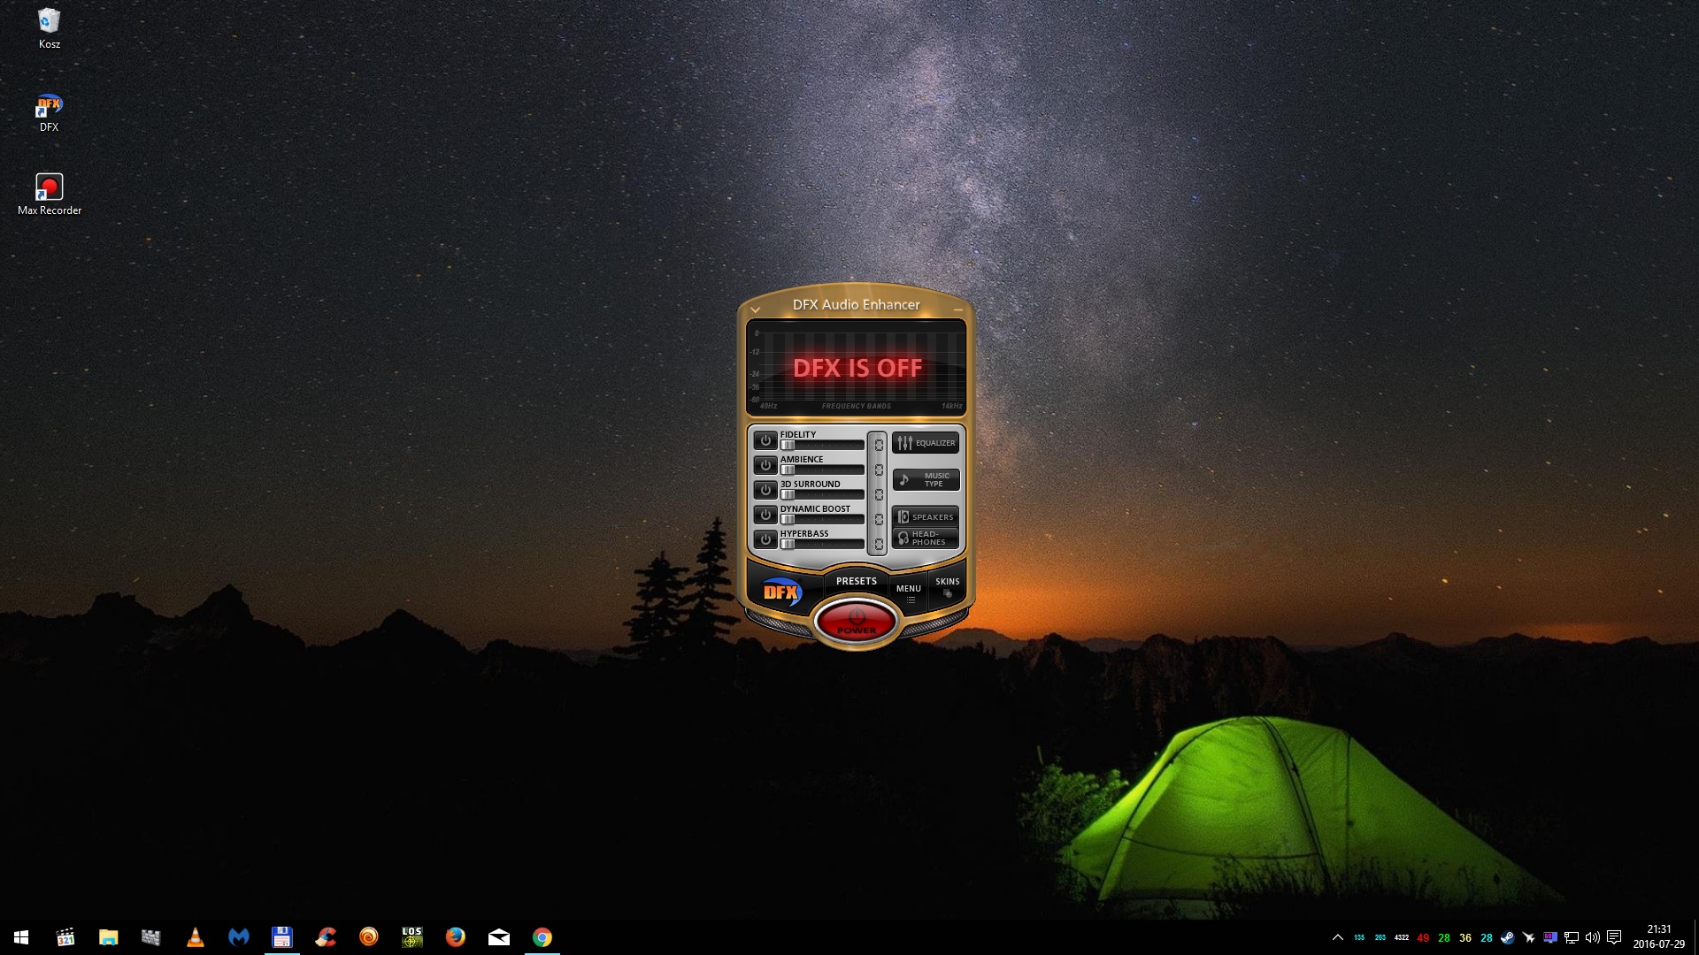1699x955 pixels.
Task: Click Show Desktop sliver at taskbar end
Action: click(1696, 937)
